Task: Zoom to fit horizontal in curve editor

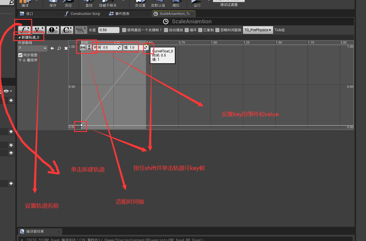Action: [83, 47]
